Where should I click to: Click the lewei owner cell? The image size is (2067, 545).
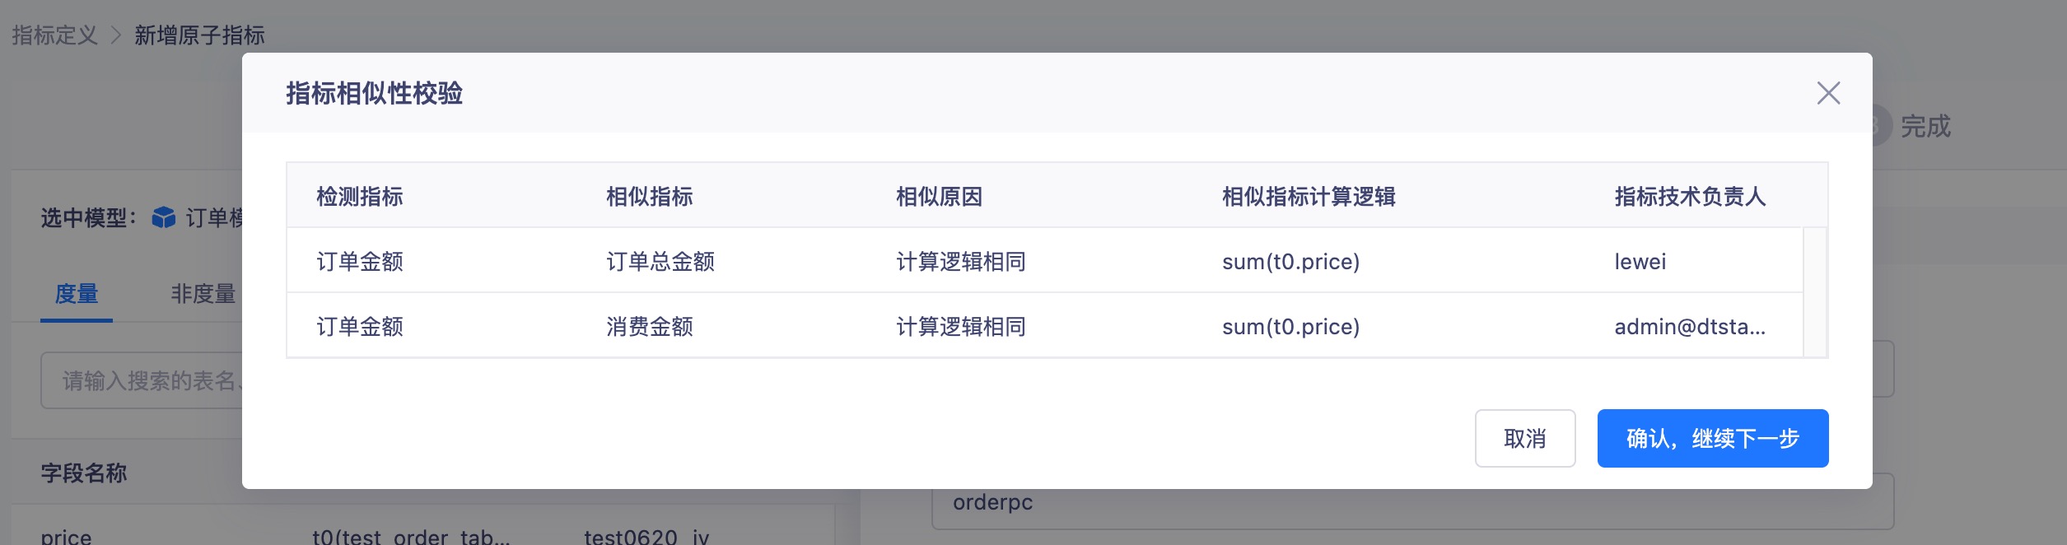pos(1640,262)
